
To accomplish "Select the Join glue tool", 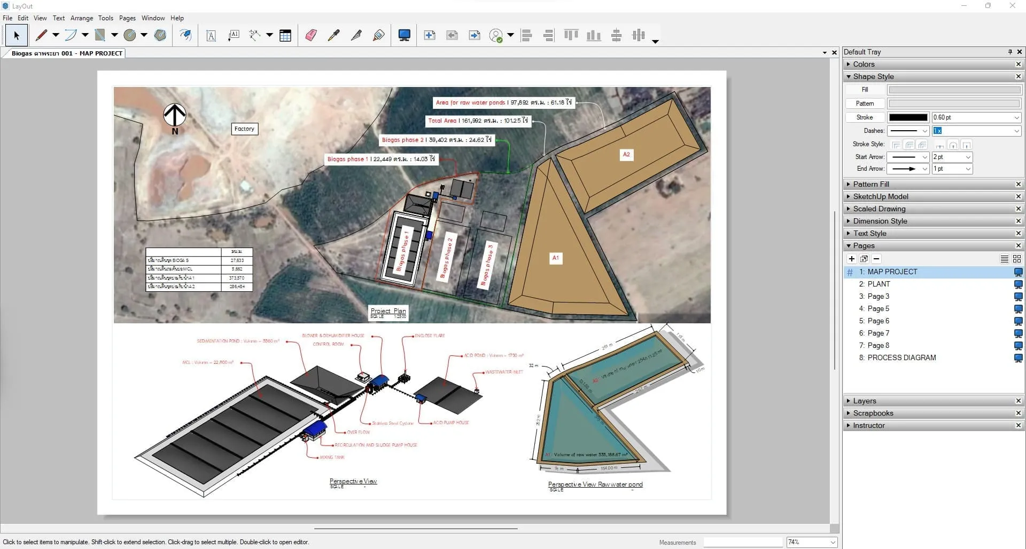I will (379, 35).
